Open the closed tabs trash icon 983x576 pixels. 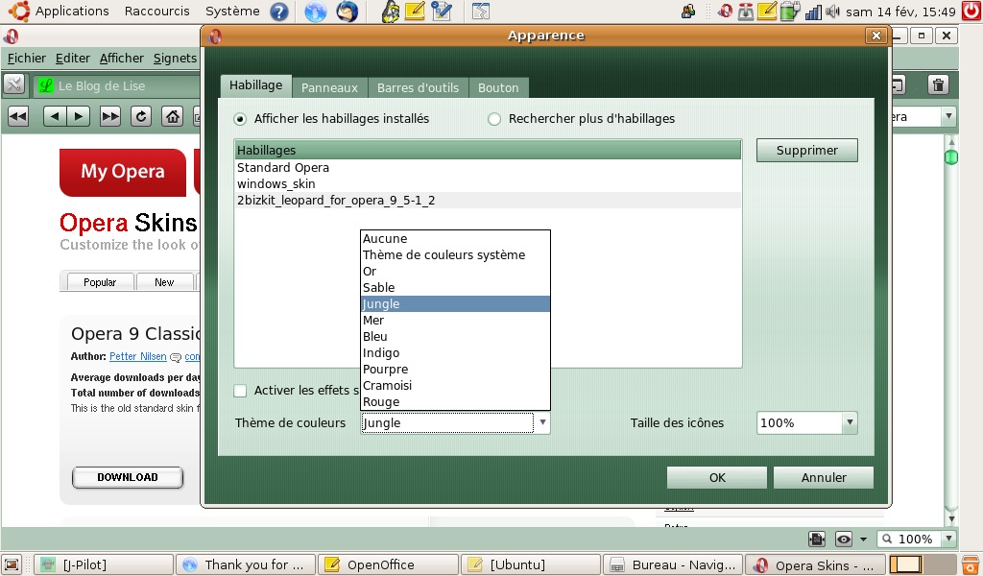[938, 85]
